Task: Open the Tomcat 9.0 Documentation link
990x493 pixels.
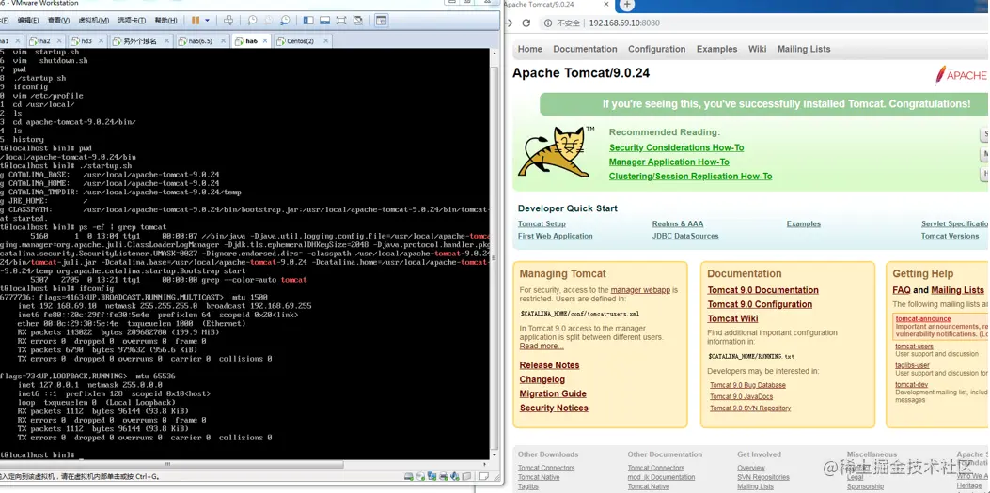Action: tap(762, 290)
